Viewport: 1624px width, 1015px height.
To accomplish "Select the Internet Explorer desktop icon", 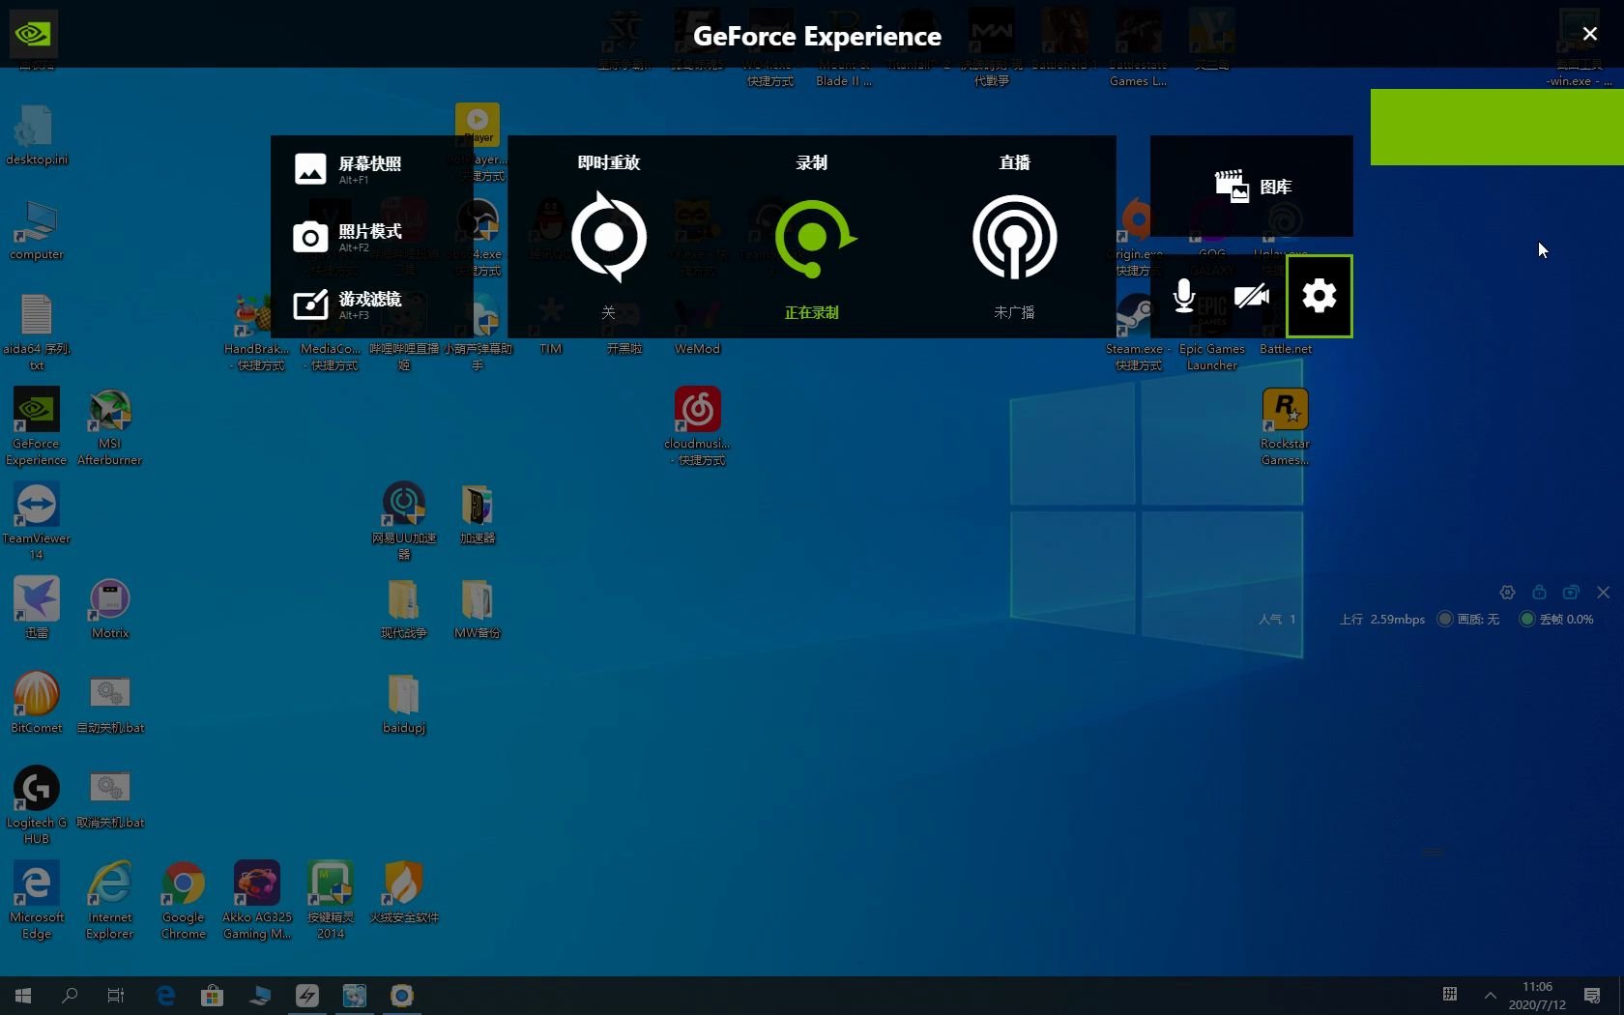I will (x=109, y=900).
